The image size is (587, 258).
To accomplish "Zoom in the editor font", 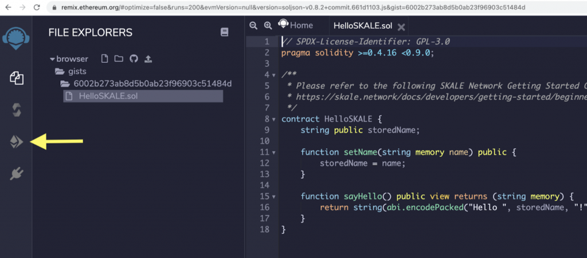I will [268, 25].
